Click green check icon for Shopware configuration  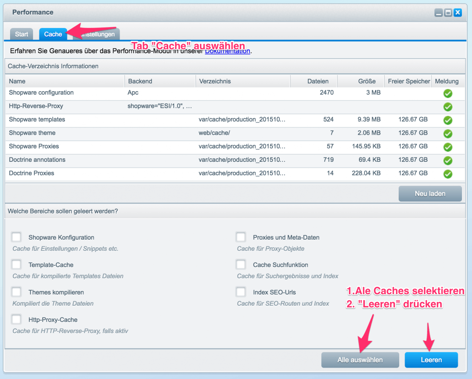pyautogui.click(x=448, y=93)
